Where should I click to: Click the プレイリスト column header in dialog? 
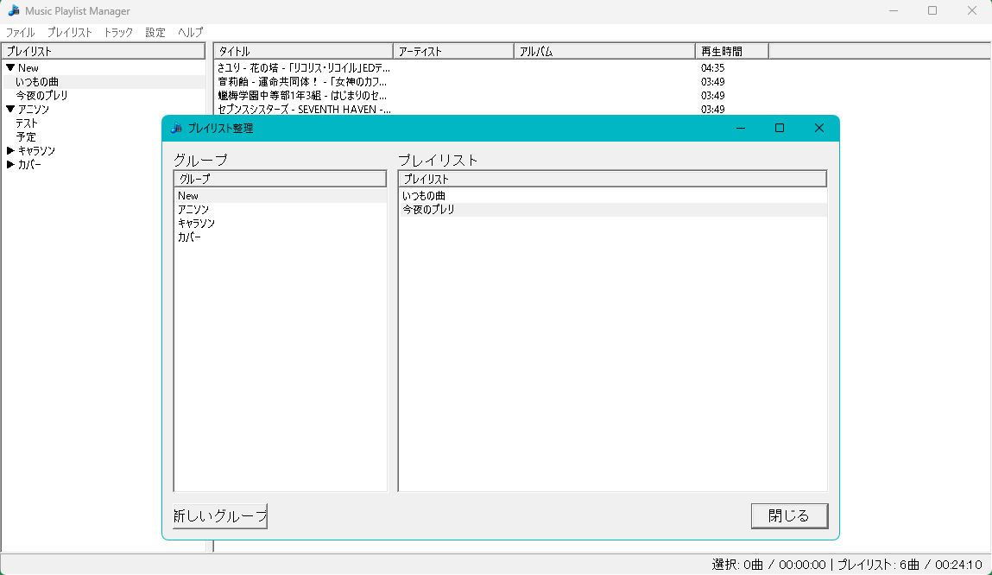click(612, 179)
